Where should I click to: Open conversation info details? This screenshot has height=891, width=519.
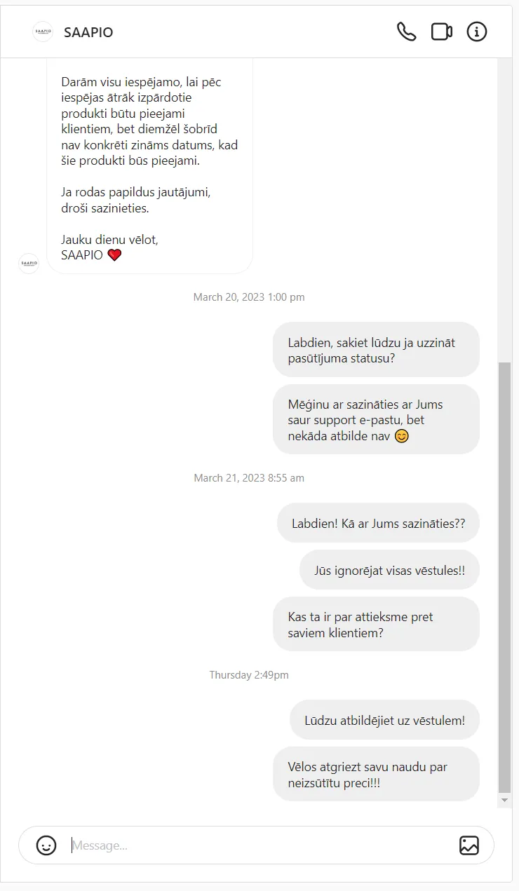tap(477, 32)
